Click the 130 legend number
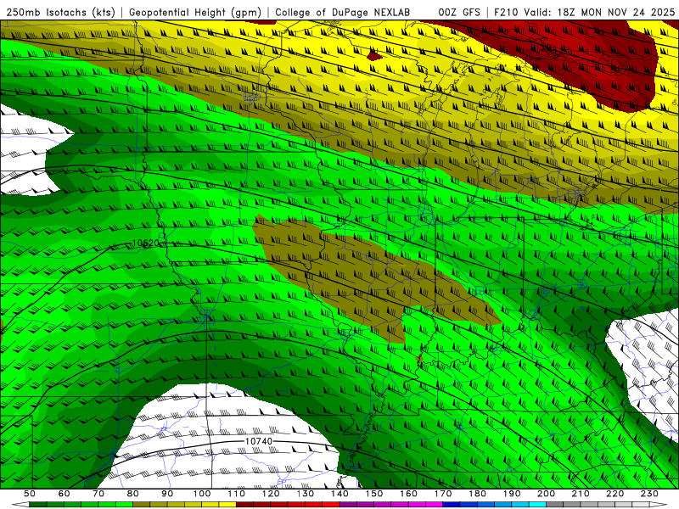 click(x=306, y=494)
